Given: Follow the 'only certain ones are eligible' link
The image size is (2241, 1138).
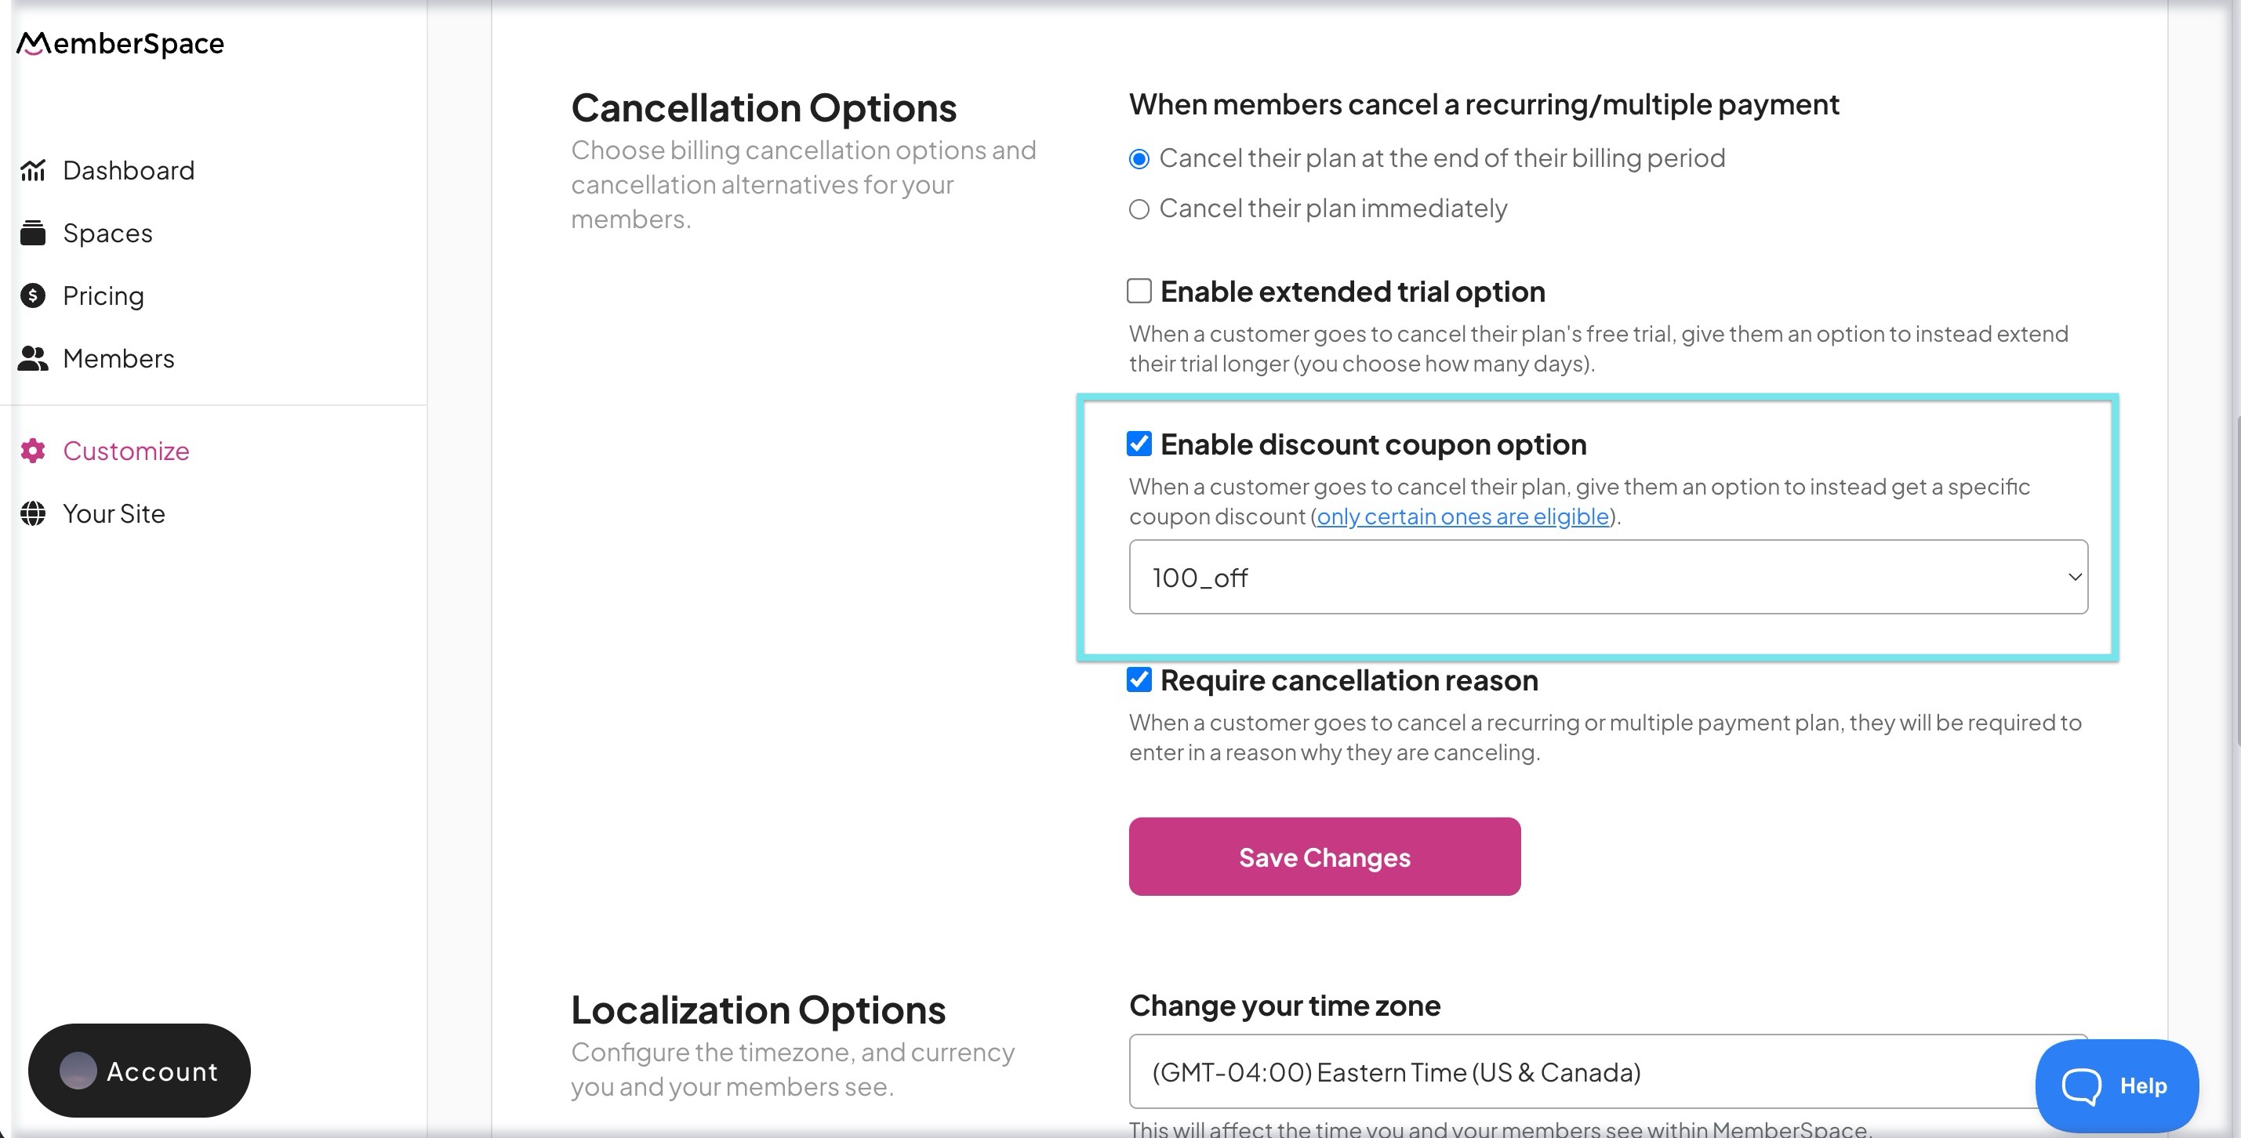Looking at the screenshot, I should [1462, 516].
